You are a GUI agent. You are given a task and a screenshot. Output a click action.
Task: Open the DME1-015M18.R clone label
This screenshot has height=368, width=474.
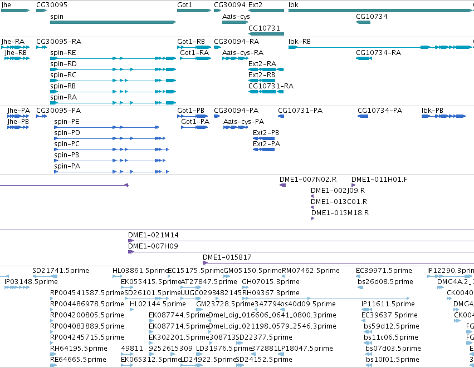[x=340, y=213]
